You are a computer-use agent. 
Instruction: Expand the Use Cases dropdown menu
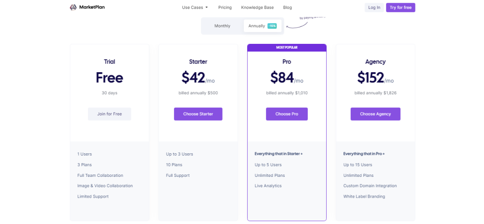click(195, 8)
